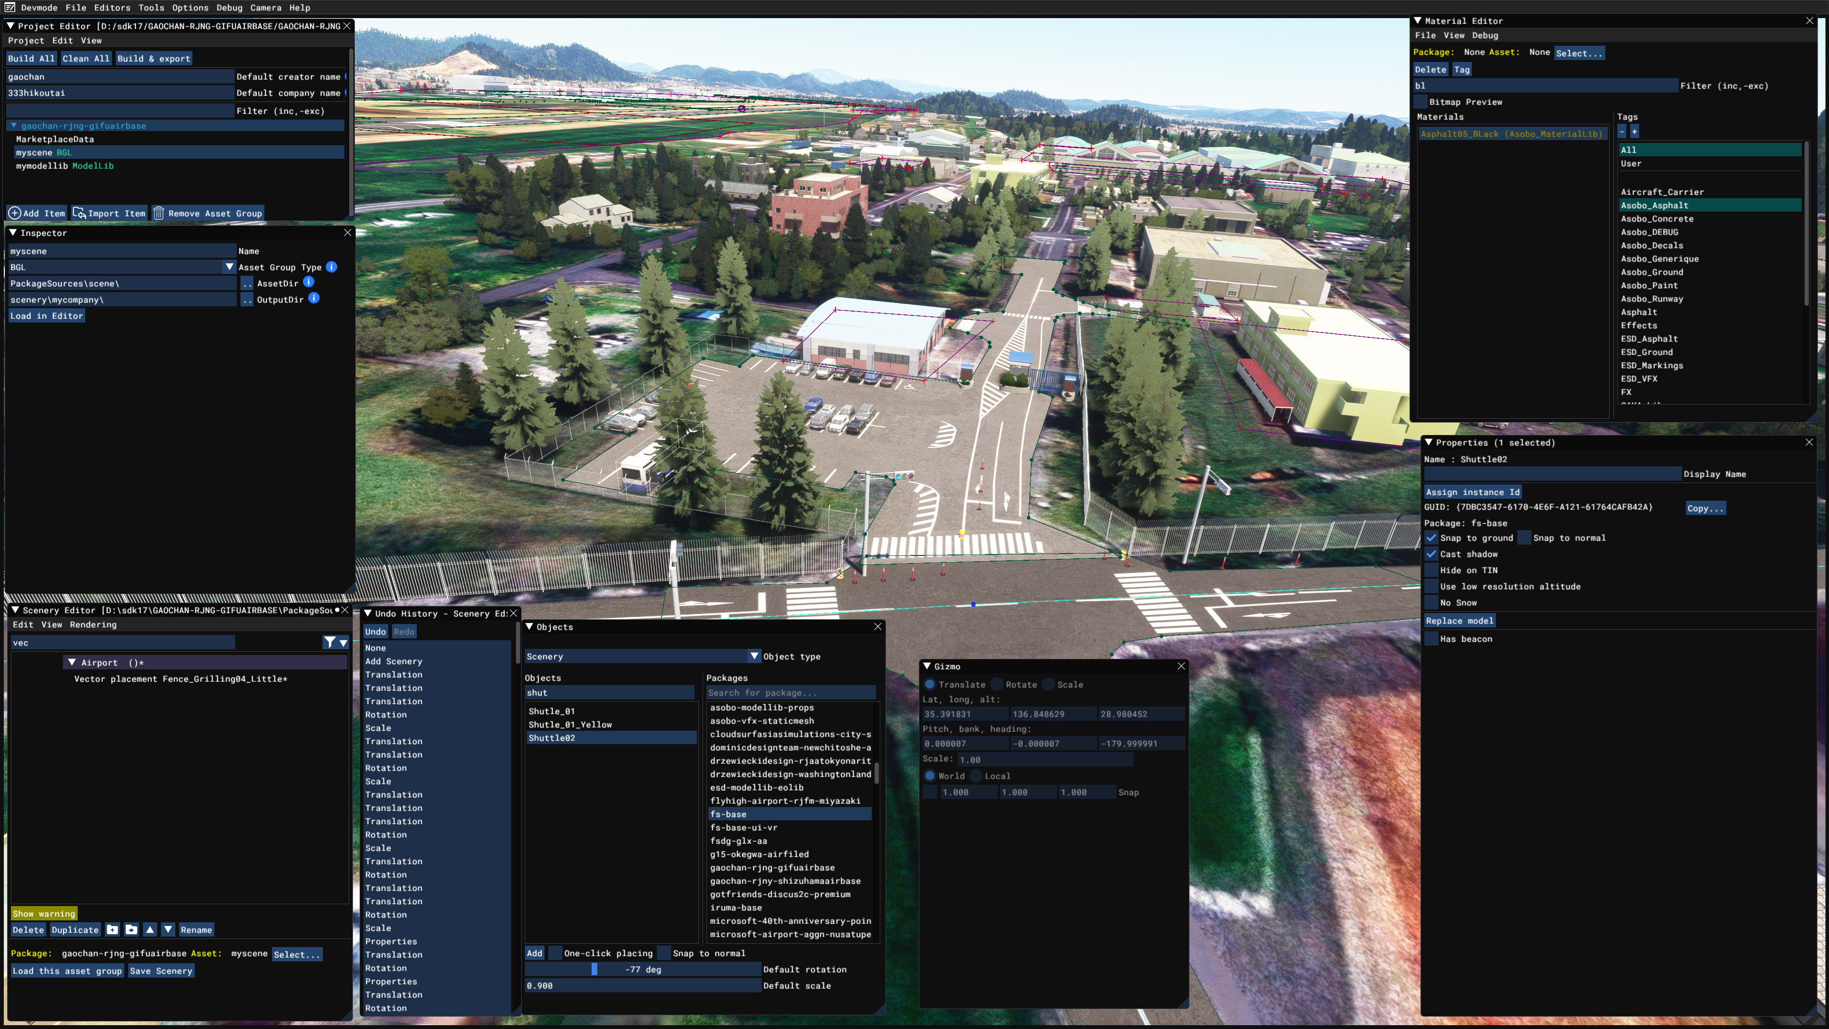The image size is (1829, 1029).
Task: Click the Import Item folder icon
Action: point(79,213)
